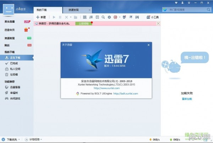Image resolution: width=213 pixels, height=143 pixels.
Task: Click the user avatar picture
Action: [9, 9]
